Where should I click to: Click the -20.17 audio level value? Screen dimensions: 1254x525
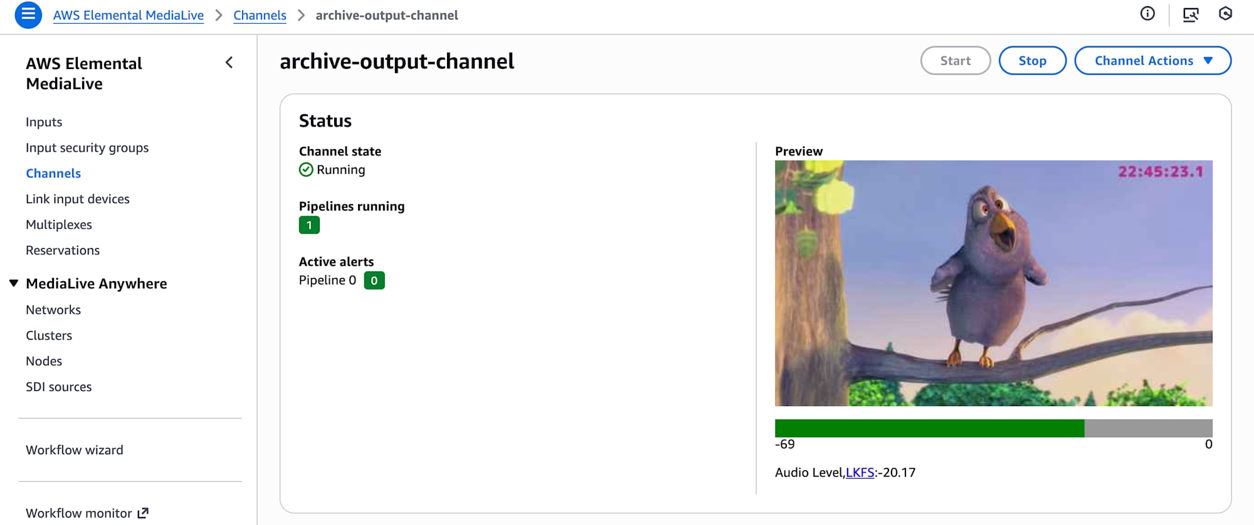(x=897, y=473)
